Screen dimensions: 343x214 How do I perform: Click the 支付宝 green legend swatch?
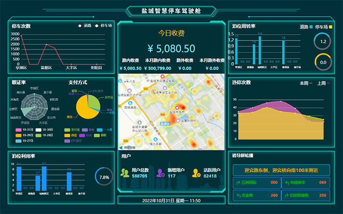67,129
